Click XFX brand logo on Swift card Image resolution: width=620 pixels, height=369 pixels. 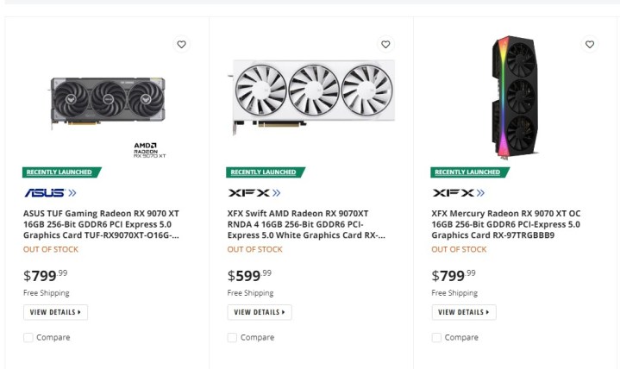(x=254, y=193)
